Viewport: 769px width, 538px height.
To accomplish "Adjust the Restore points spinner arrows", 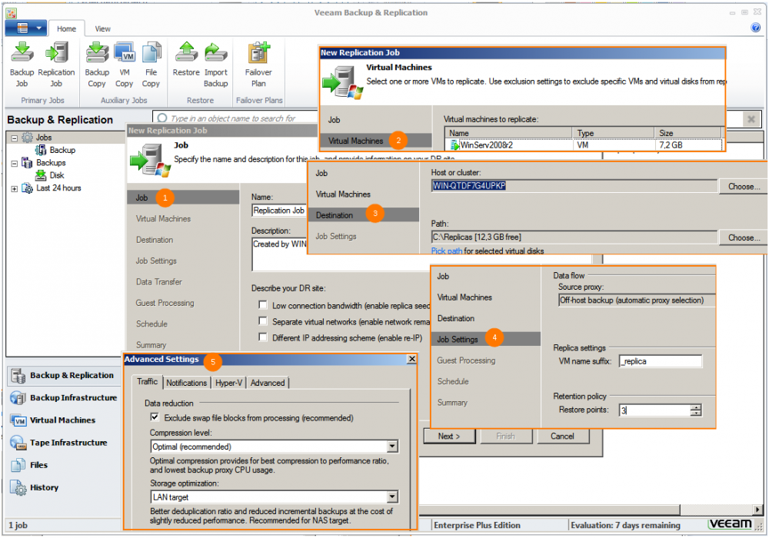I will [x=695, y=410].
